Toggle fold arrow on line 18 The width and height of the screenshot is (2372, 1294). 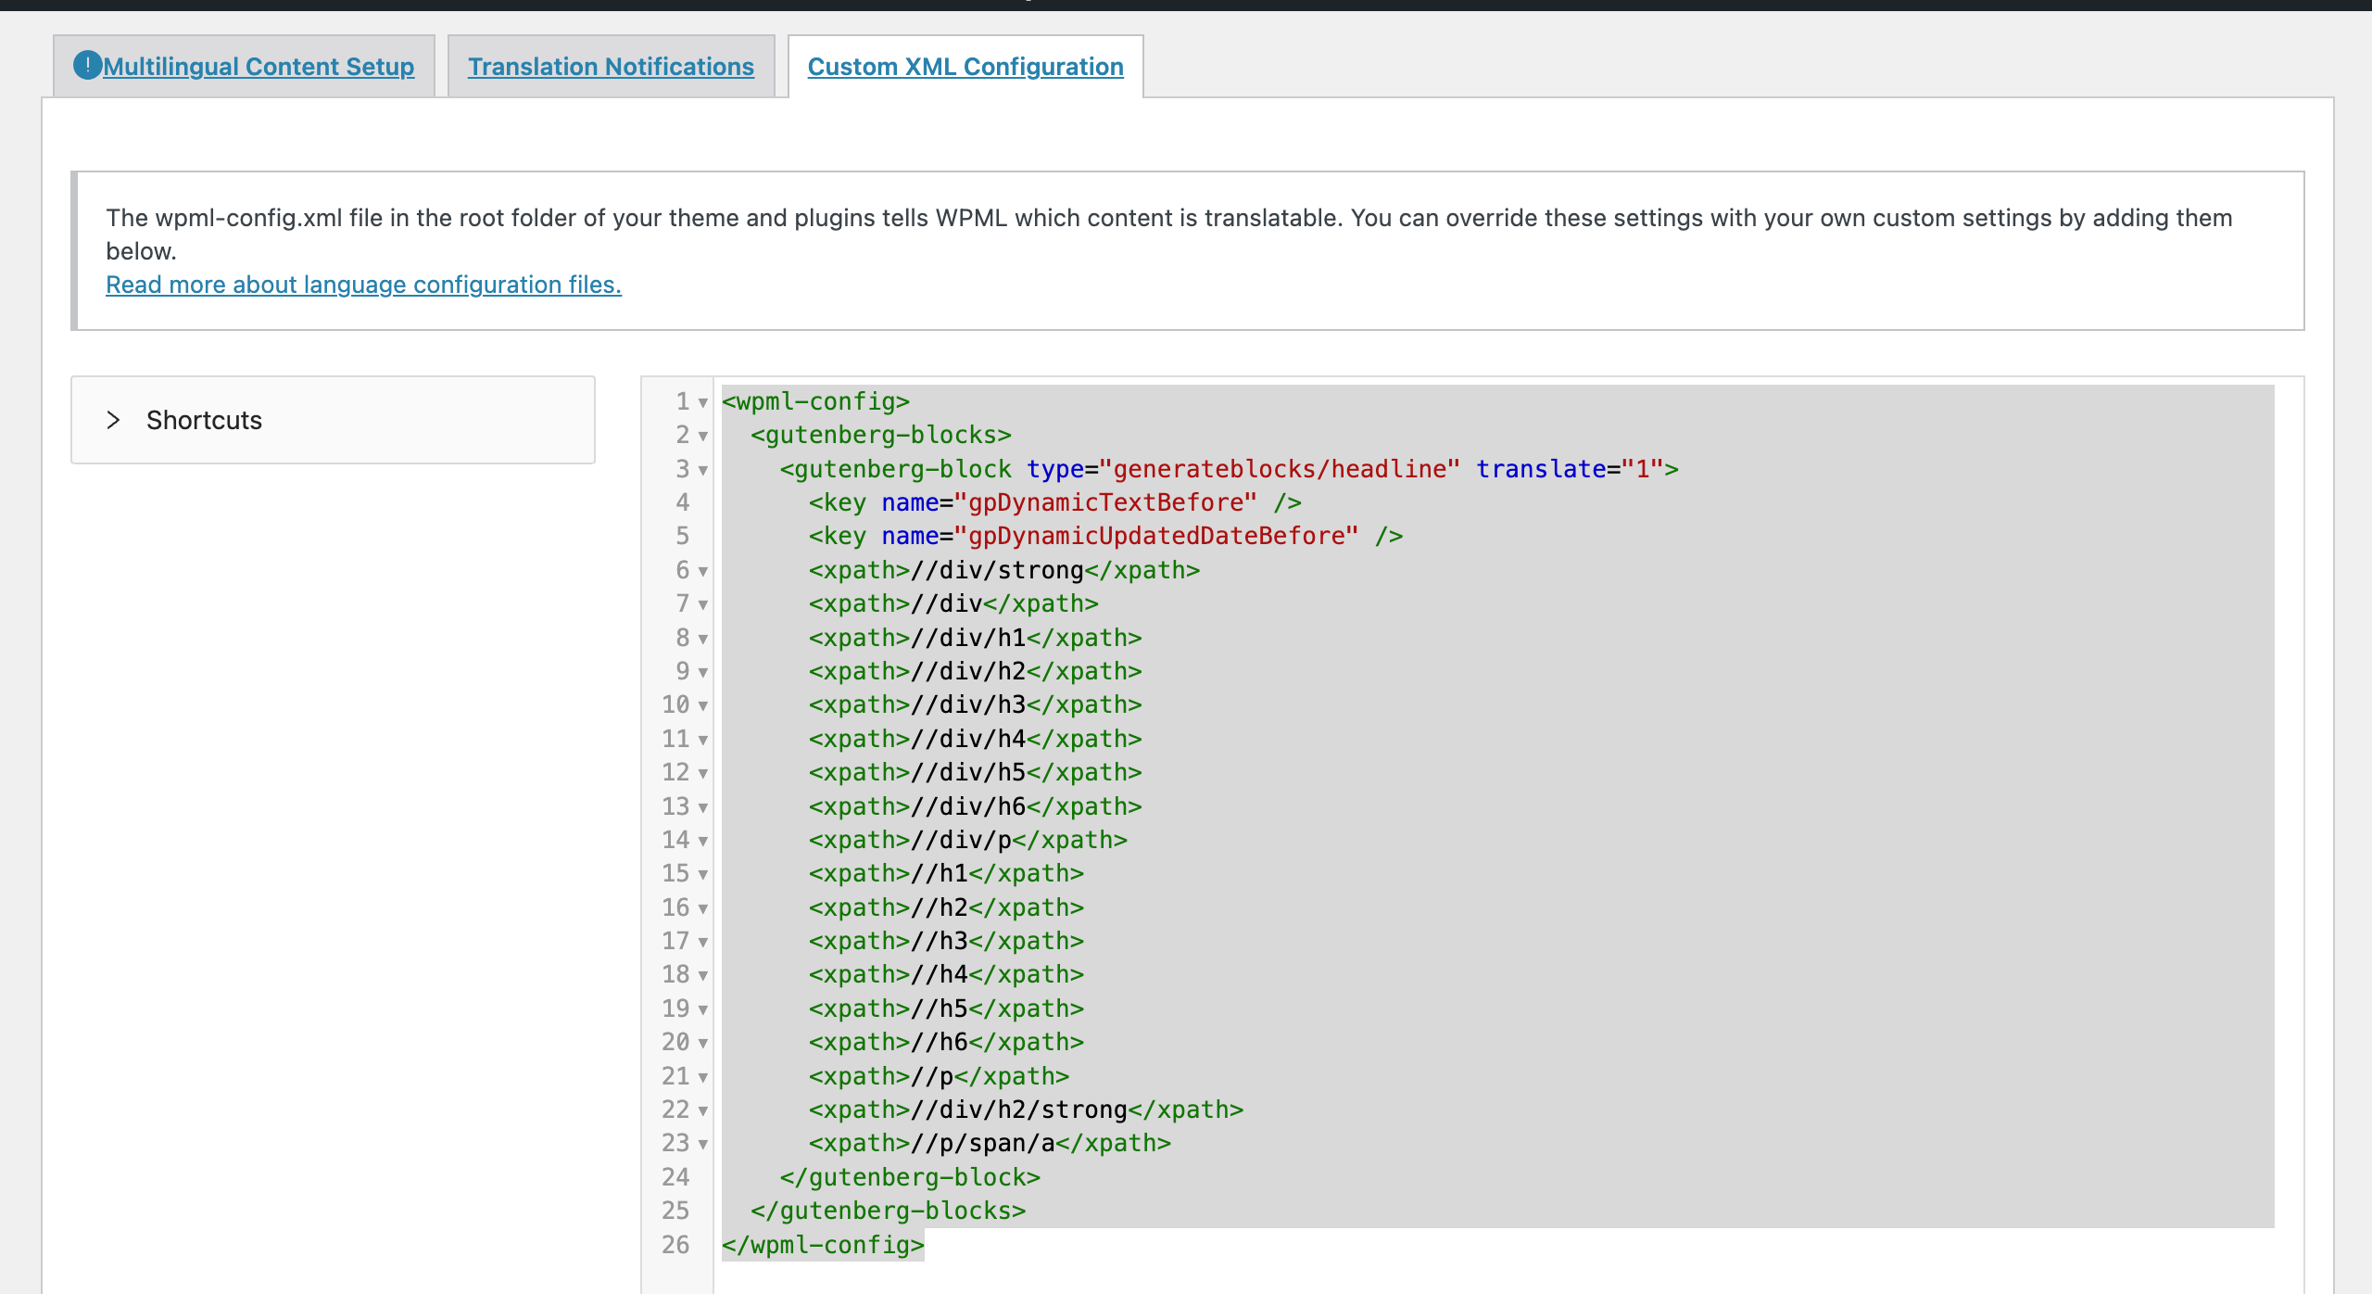pyautogui.click(x=703, y=975)
